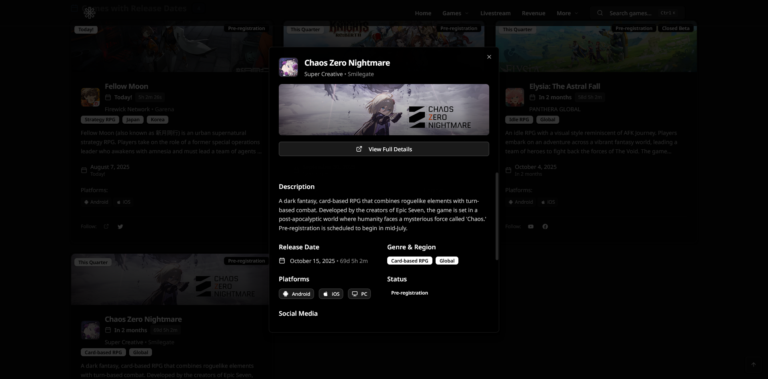Click the monitor icon for PC platform

(x=355, y=294)
